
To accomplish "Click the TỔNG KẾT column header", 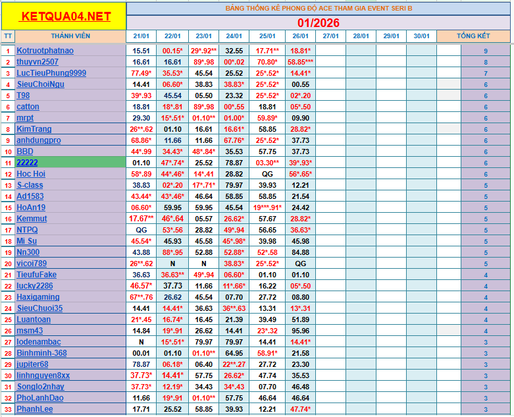I will (x=475, y=36).
